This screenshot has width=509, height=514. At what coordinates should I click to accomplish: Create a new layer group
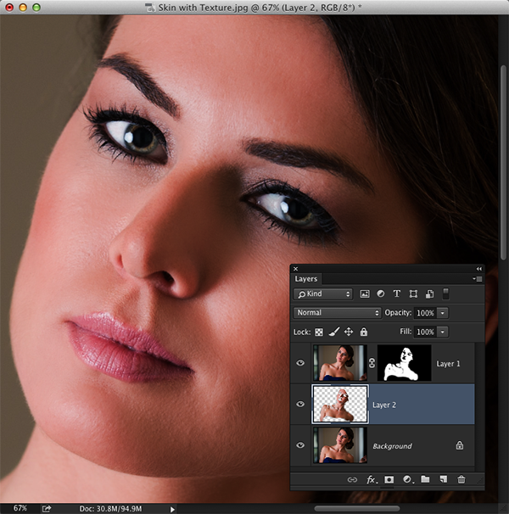pyautogui.click(x=425, y=480)
